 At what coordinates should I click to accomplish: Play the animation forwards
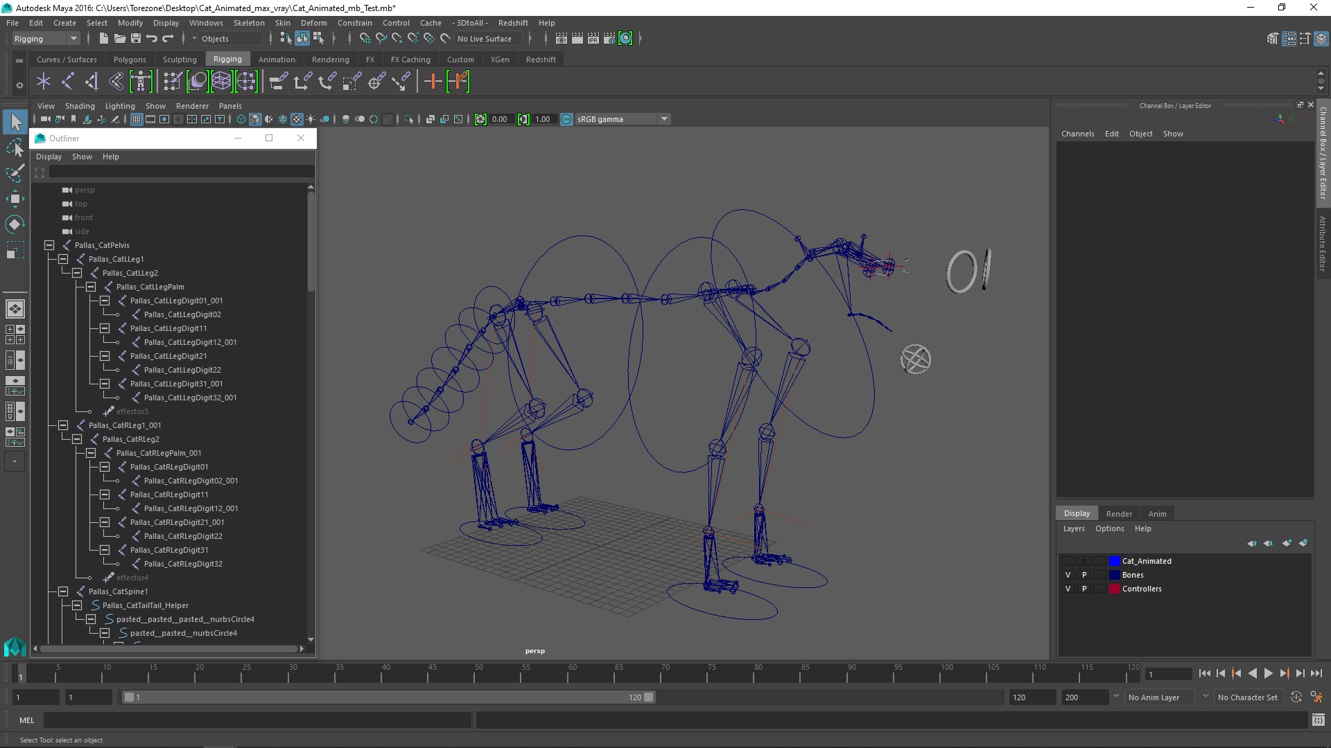click(1269, 673)
